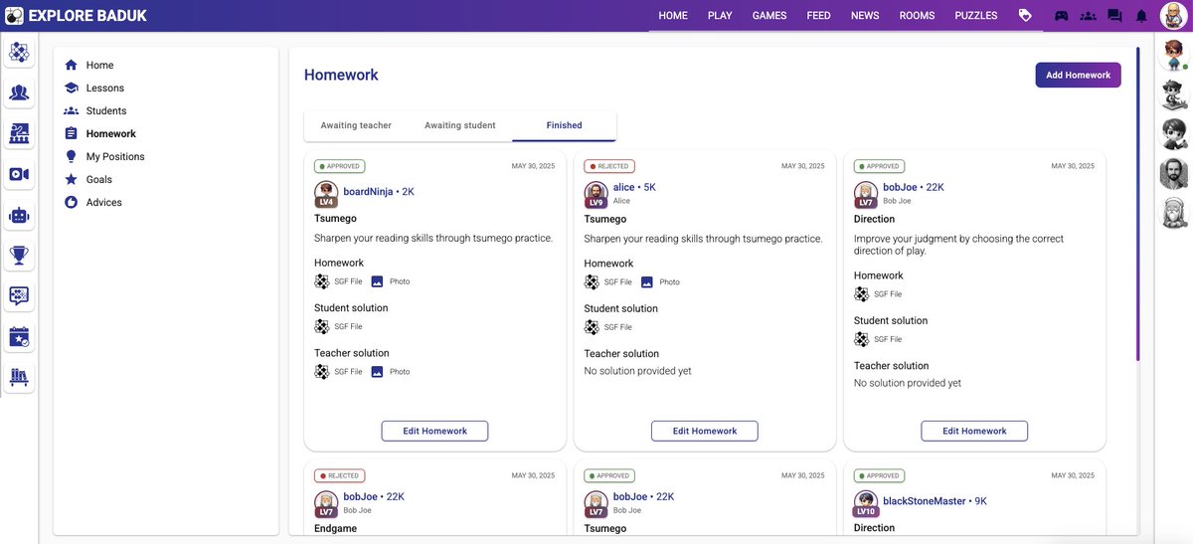The height and width of the screenshot is (544, 1193).
Task: Open PUZZLES in the top navigation
Action: click(x=976, y=16)
